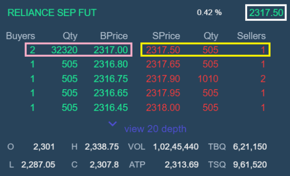Image resolution: width=290 pixels, height=176 pixels.
Task: Select best ask price 2317.50 in SPrice column
Action: click(163, 50)
